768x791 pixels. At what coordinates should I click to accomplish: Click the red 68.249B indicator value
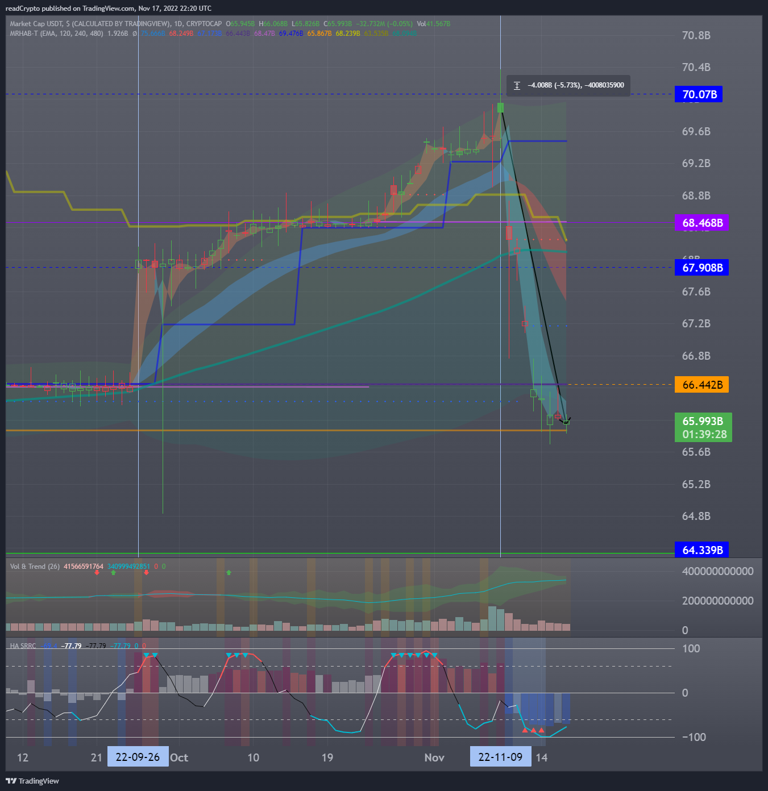[x=181, y=34]
